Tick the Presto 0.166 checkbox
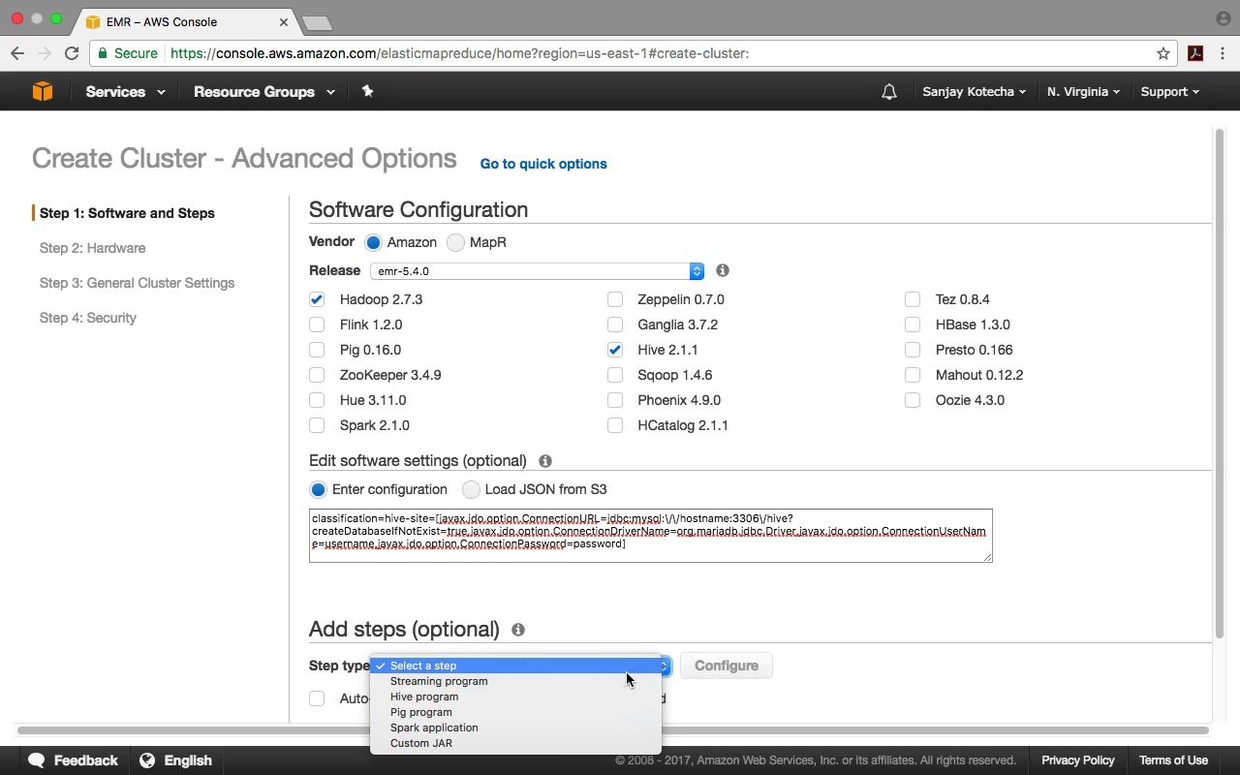1240x775 pixels. [913, 350]
